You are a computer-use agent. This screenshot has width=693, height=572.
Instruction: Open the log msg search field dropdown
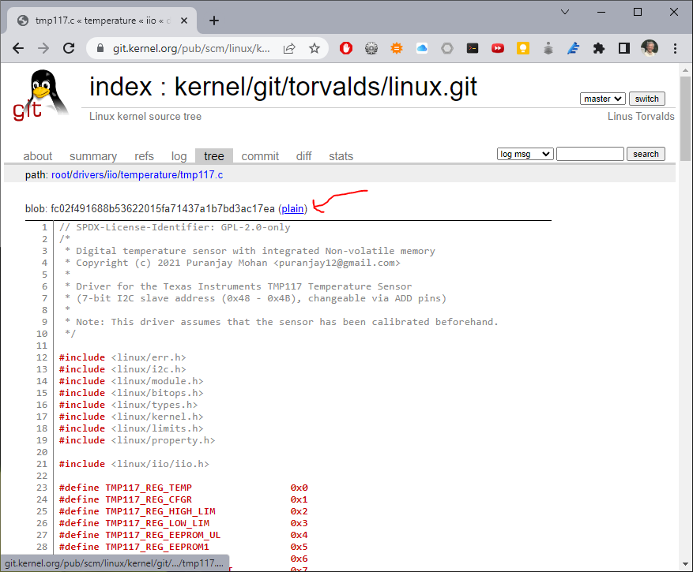click(x=525, y=153)
